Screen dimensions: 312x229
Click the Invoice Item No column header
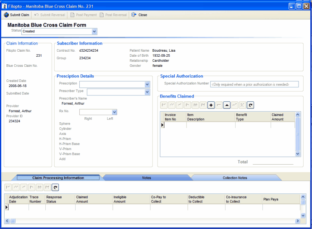[x=175, y=117]
